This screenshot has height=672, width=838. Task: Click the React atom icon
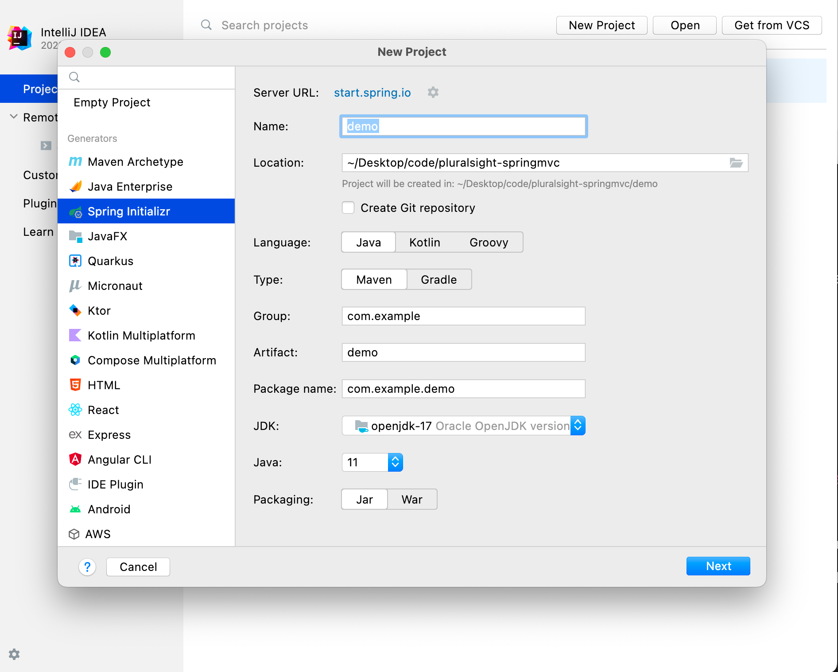pyautogui.click(x=75, y=410)
